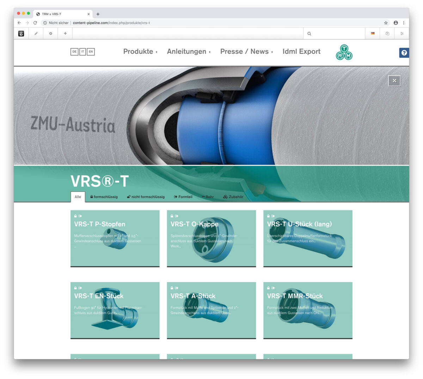
Task: Click the site info 'Nicht sicher' icon
Action: tap(45, 23)
